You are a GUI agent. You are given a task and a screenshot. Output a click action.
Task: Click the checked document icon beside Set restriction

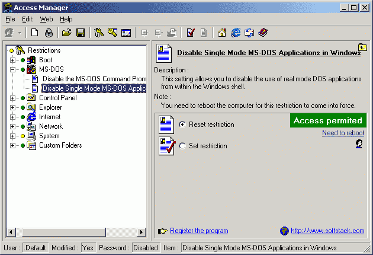(167, 146)
